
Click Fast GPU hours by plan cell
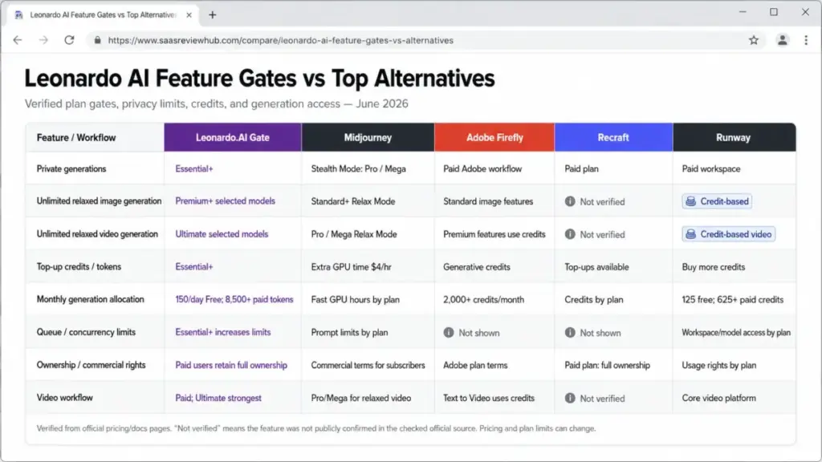tap(356, 300)
